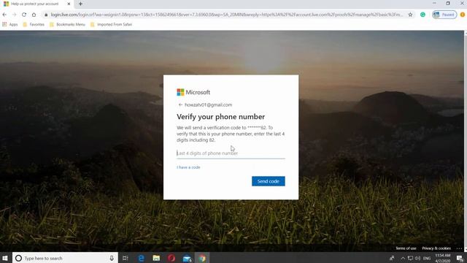Open the footer more options ellipsis
Screen dimensions: 467x263
[459, 248]
